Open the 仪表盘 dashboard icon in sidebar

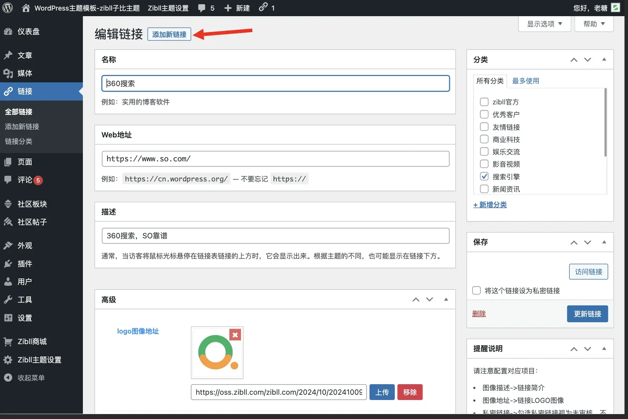8,32
